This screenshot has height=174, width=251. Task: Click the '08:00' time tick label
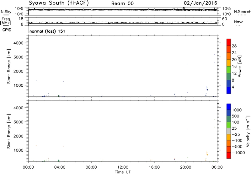[91, 167]
